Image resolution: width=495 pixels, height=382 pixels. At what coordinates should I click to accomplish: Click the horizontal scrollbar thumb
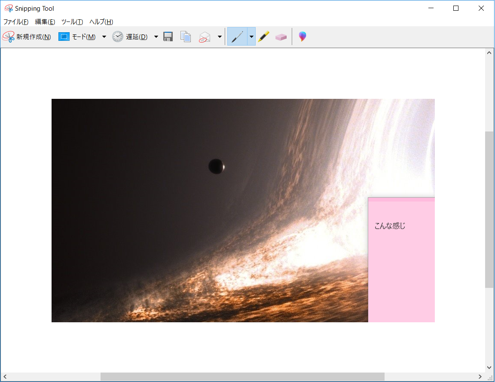click(242, 377)
